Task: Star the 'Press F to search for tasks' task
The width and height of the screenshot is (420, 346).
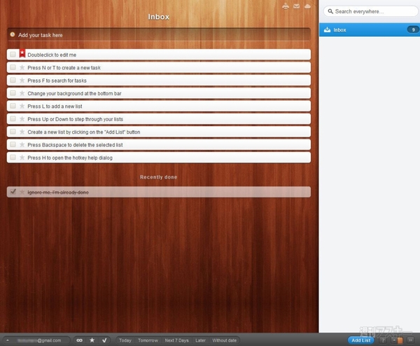Action: click(22, 81)
